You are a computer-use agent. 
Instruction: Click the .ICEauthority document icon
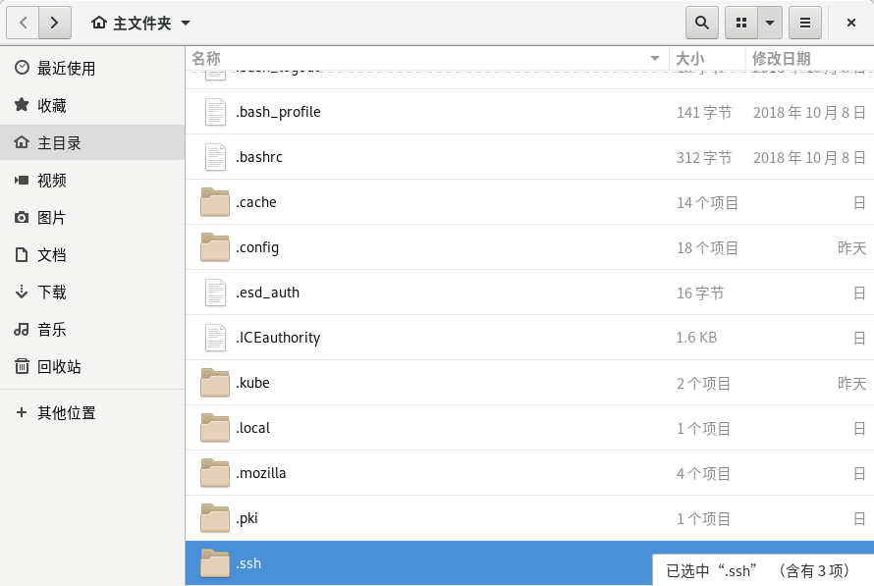click(x=215, y=338)
